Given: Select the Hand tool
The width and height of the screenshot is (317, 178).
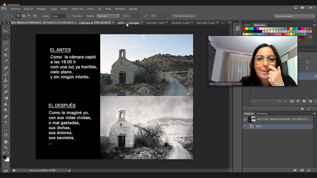Looking at the screenshot, I should point(6,142).
